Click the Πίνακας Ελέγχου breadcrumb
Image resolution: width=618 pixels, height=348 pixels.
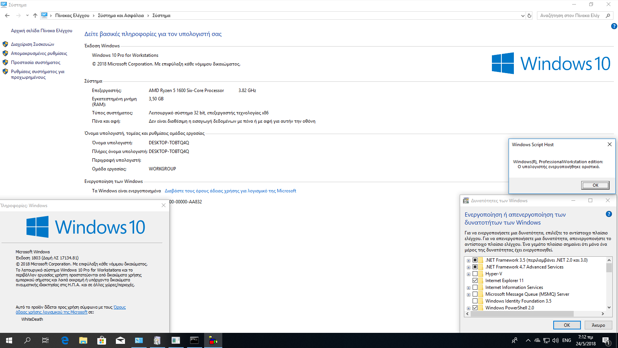click(x=72, y=16)
